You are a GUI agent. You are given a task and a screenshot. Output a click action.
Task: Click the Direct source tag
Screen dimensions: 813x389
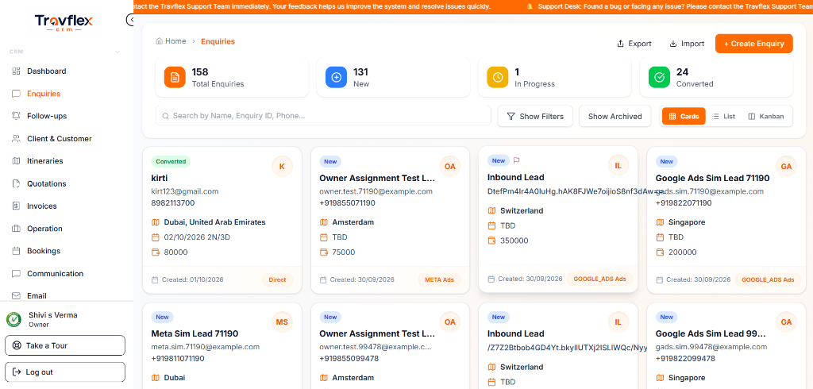point(277,279)
